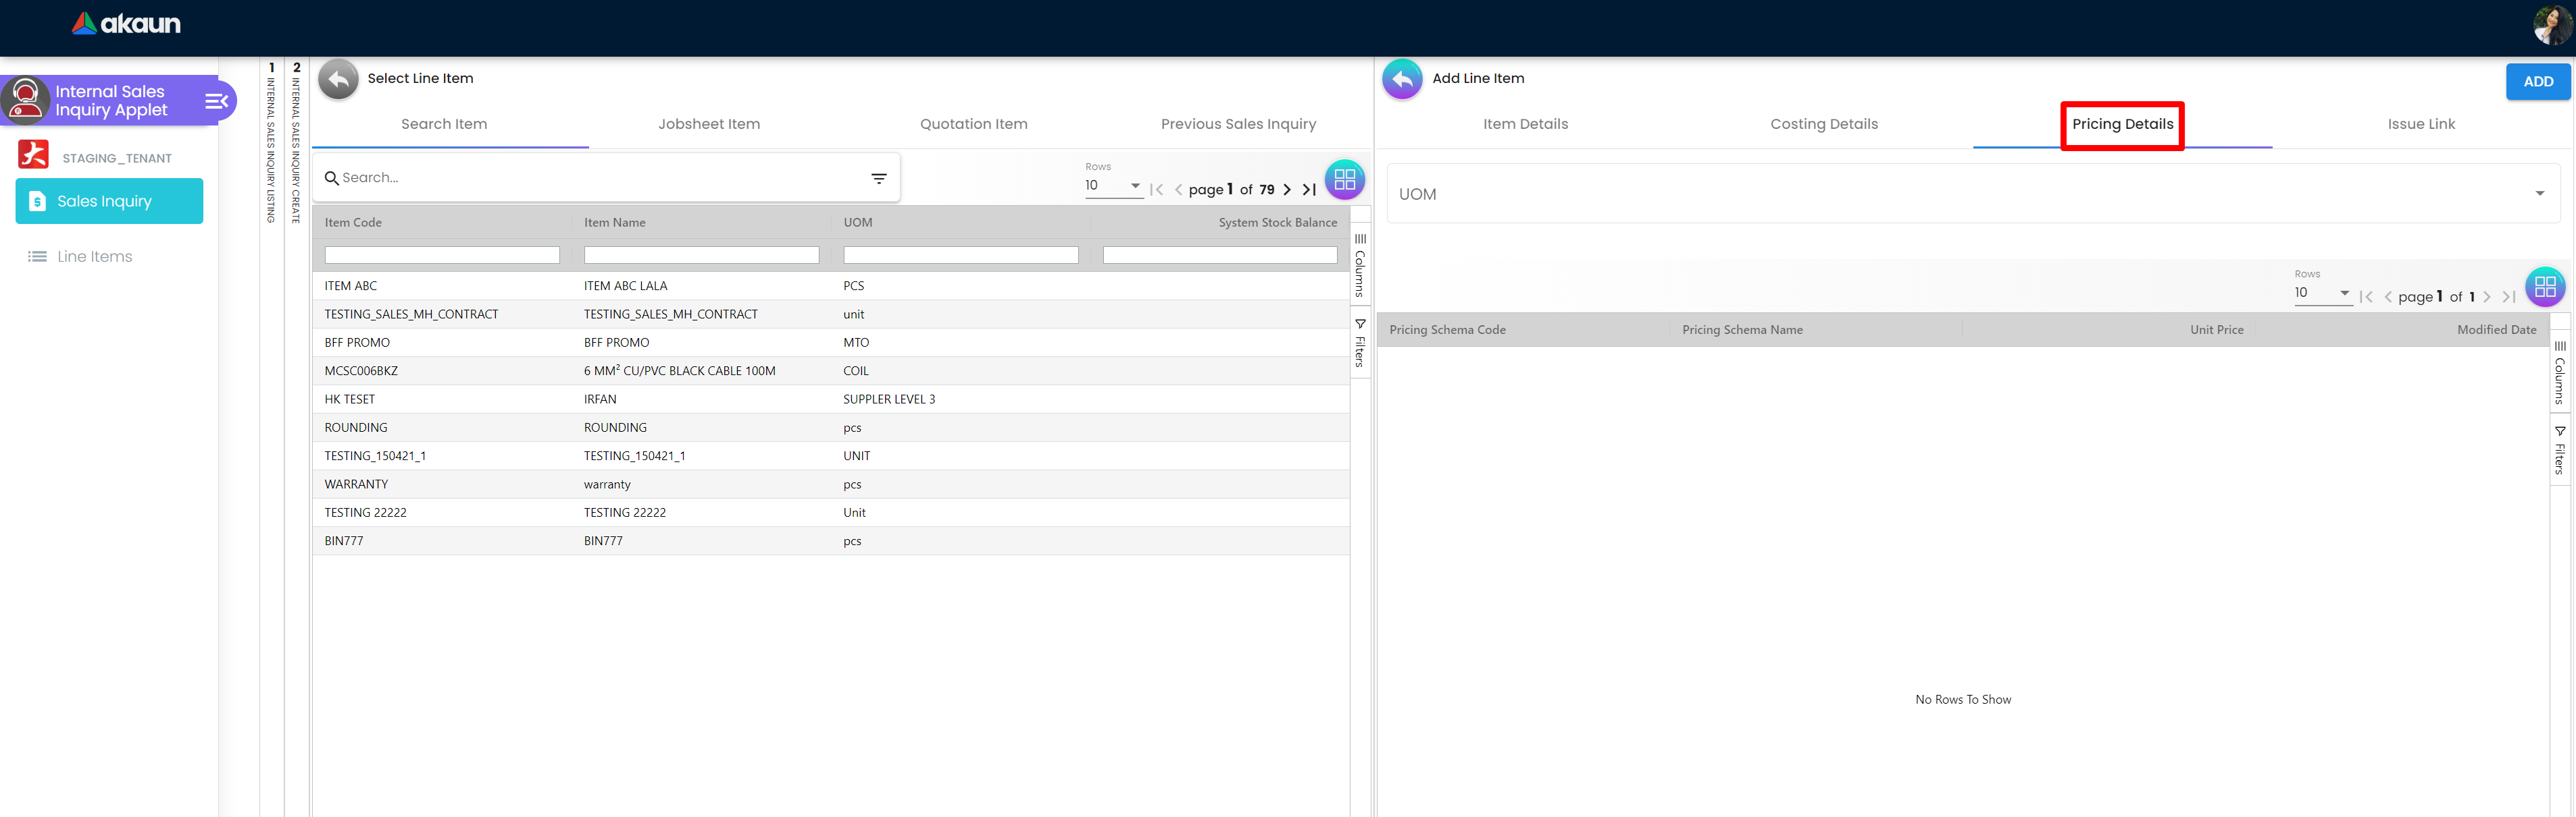Click grid view icon in item list
Screen dimensions: 2576x817
1344,179
